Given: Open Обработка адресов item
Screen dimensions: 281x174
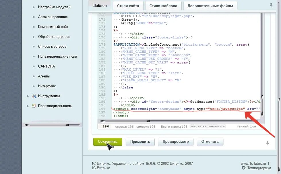Looking at the screenshot, I should pos(54,36).
